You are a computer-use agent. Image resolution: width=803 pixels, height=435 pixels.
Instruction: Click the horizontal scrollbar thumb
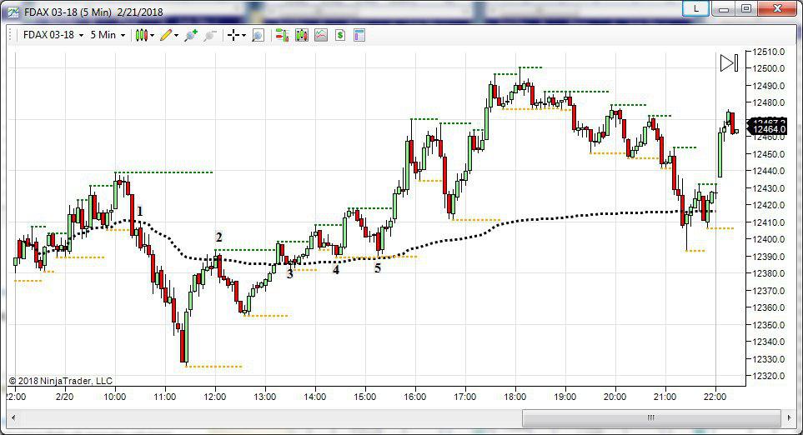pos(651,417)
